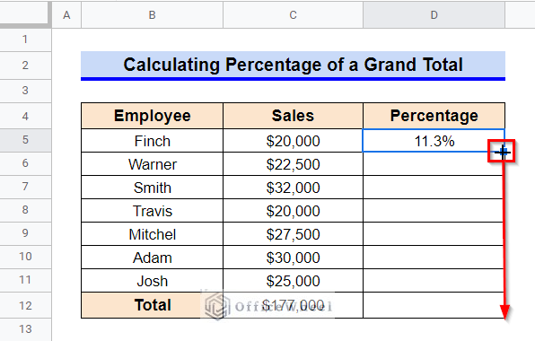Click the empty percentage cell for Josh
This screenshot has width=535, height=341.
(x=434, y=281)
